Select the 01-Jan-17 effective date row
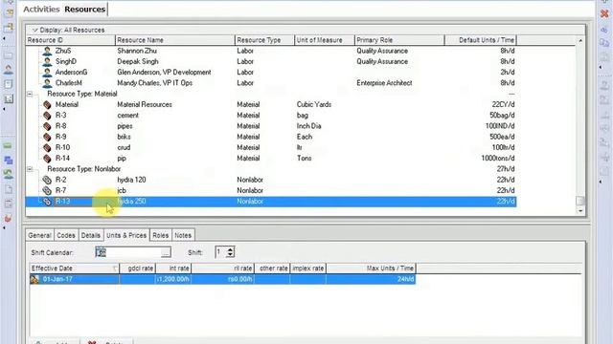The width and height of the screenshot is (613, 344). [x=222, y=279]
